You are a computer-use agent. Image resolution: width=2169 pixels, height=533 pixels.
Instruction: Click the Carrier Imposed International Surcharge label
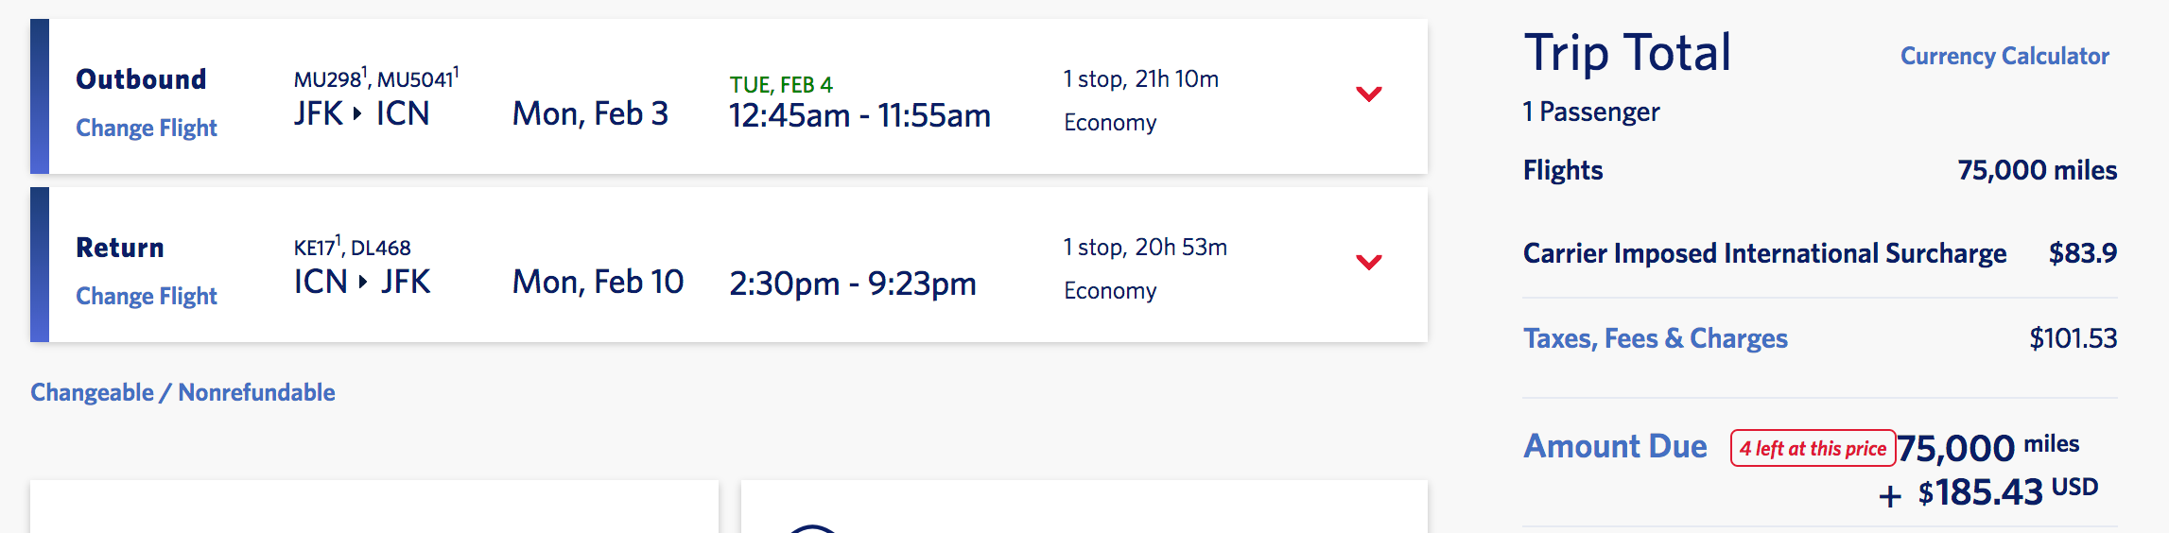[x=1764, y=253]
